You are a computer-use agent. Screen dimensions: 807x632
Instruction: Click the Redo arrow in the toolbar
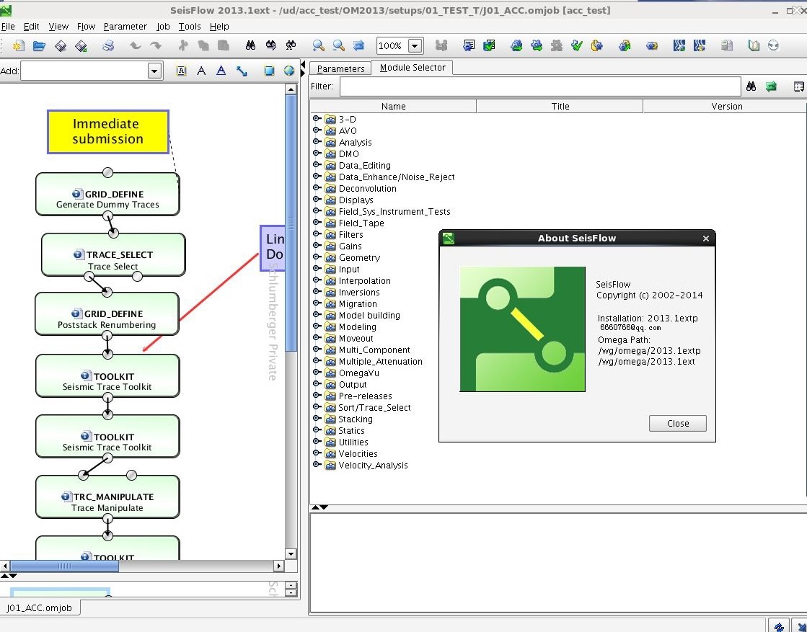pyautogui.click(x=156, y=46)
